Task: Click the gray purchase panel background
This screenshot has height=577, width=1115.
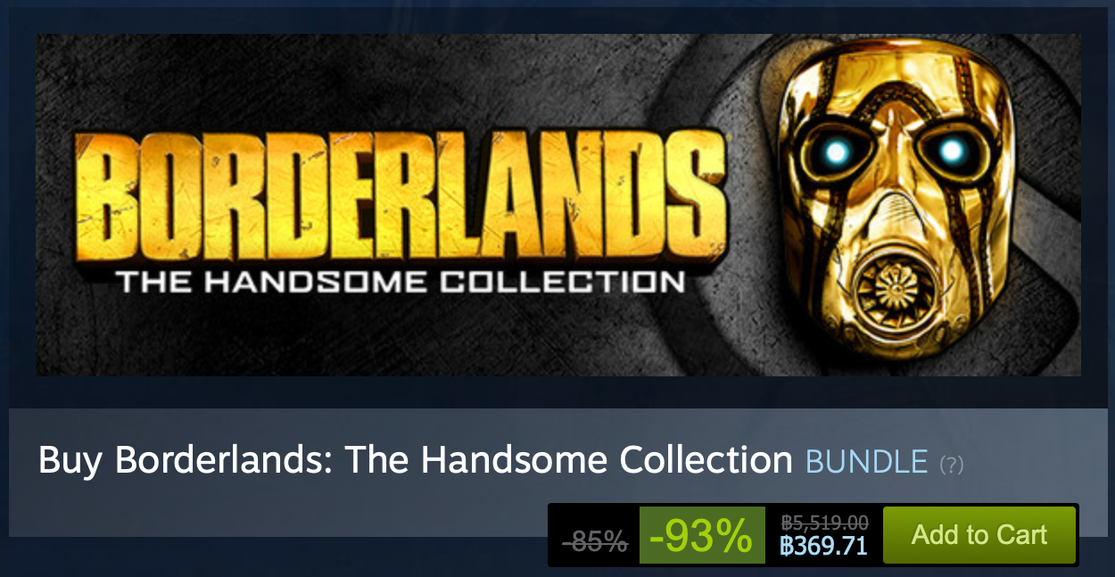Action: pos(285,513)
